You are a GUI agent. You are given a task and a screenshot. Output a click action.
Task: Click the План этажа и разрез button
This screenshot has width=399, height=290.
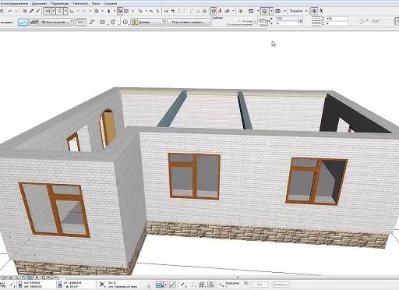click(189, 23)
